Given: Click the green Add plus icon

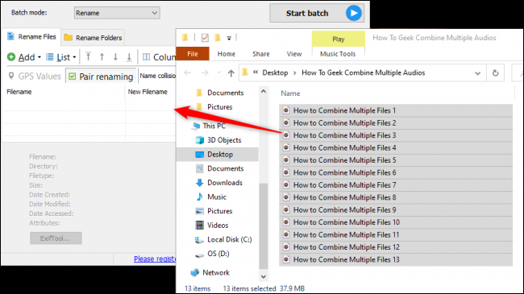Looking at the screenshot, I should [x=11, y=57].
